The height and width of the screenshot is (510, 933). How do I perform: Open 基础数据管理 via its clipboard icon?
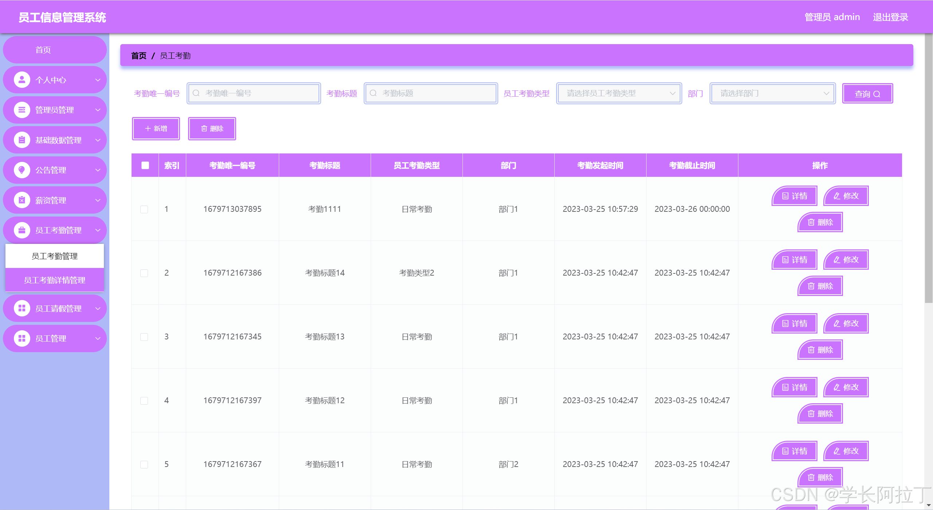coord(22,140)
